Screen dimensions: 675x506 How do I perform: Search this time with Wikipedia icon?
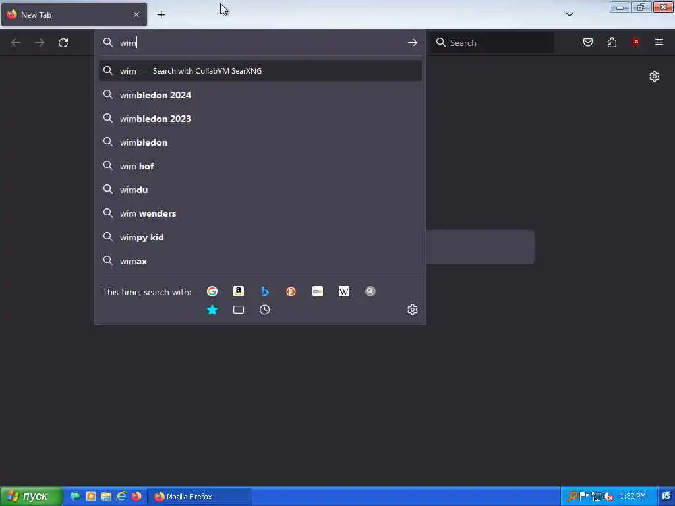tap(344, 291)
